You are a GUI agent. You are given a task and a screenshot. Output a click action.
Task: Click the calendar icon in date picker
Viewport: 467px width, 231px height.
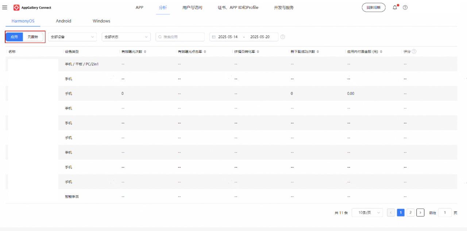click(213, 37)
